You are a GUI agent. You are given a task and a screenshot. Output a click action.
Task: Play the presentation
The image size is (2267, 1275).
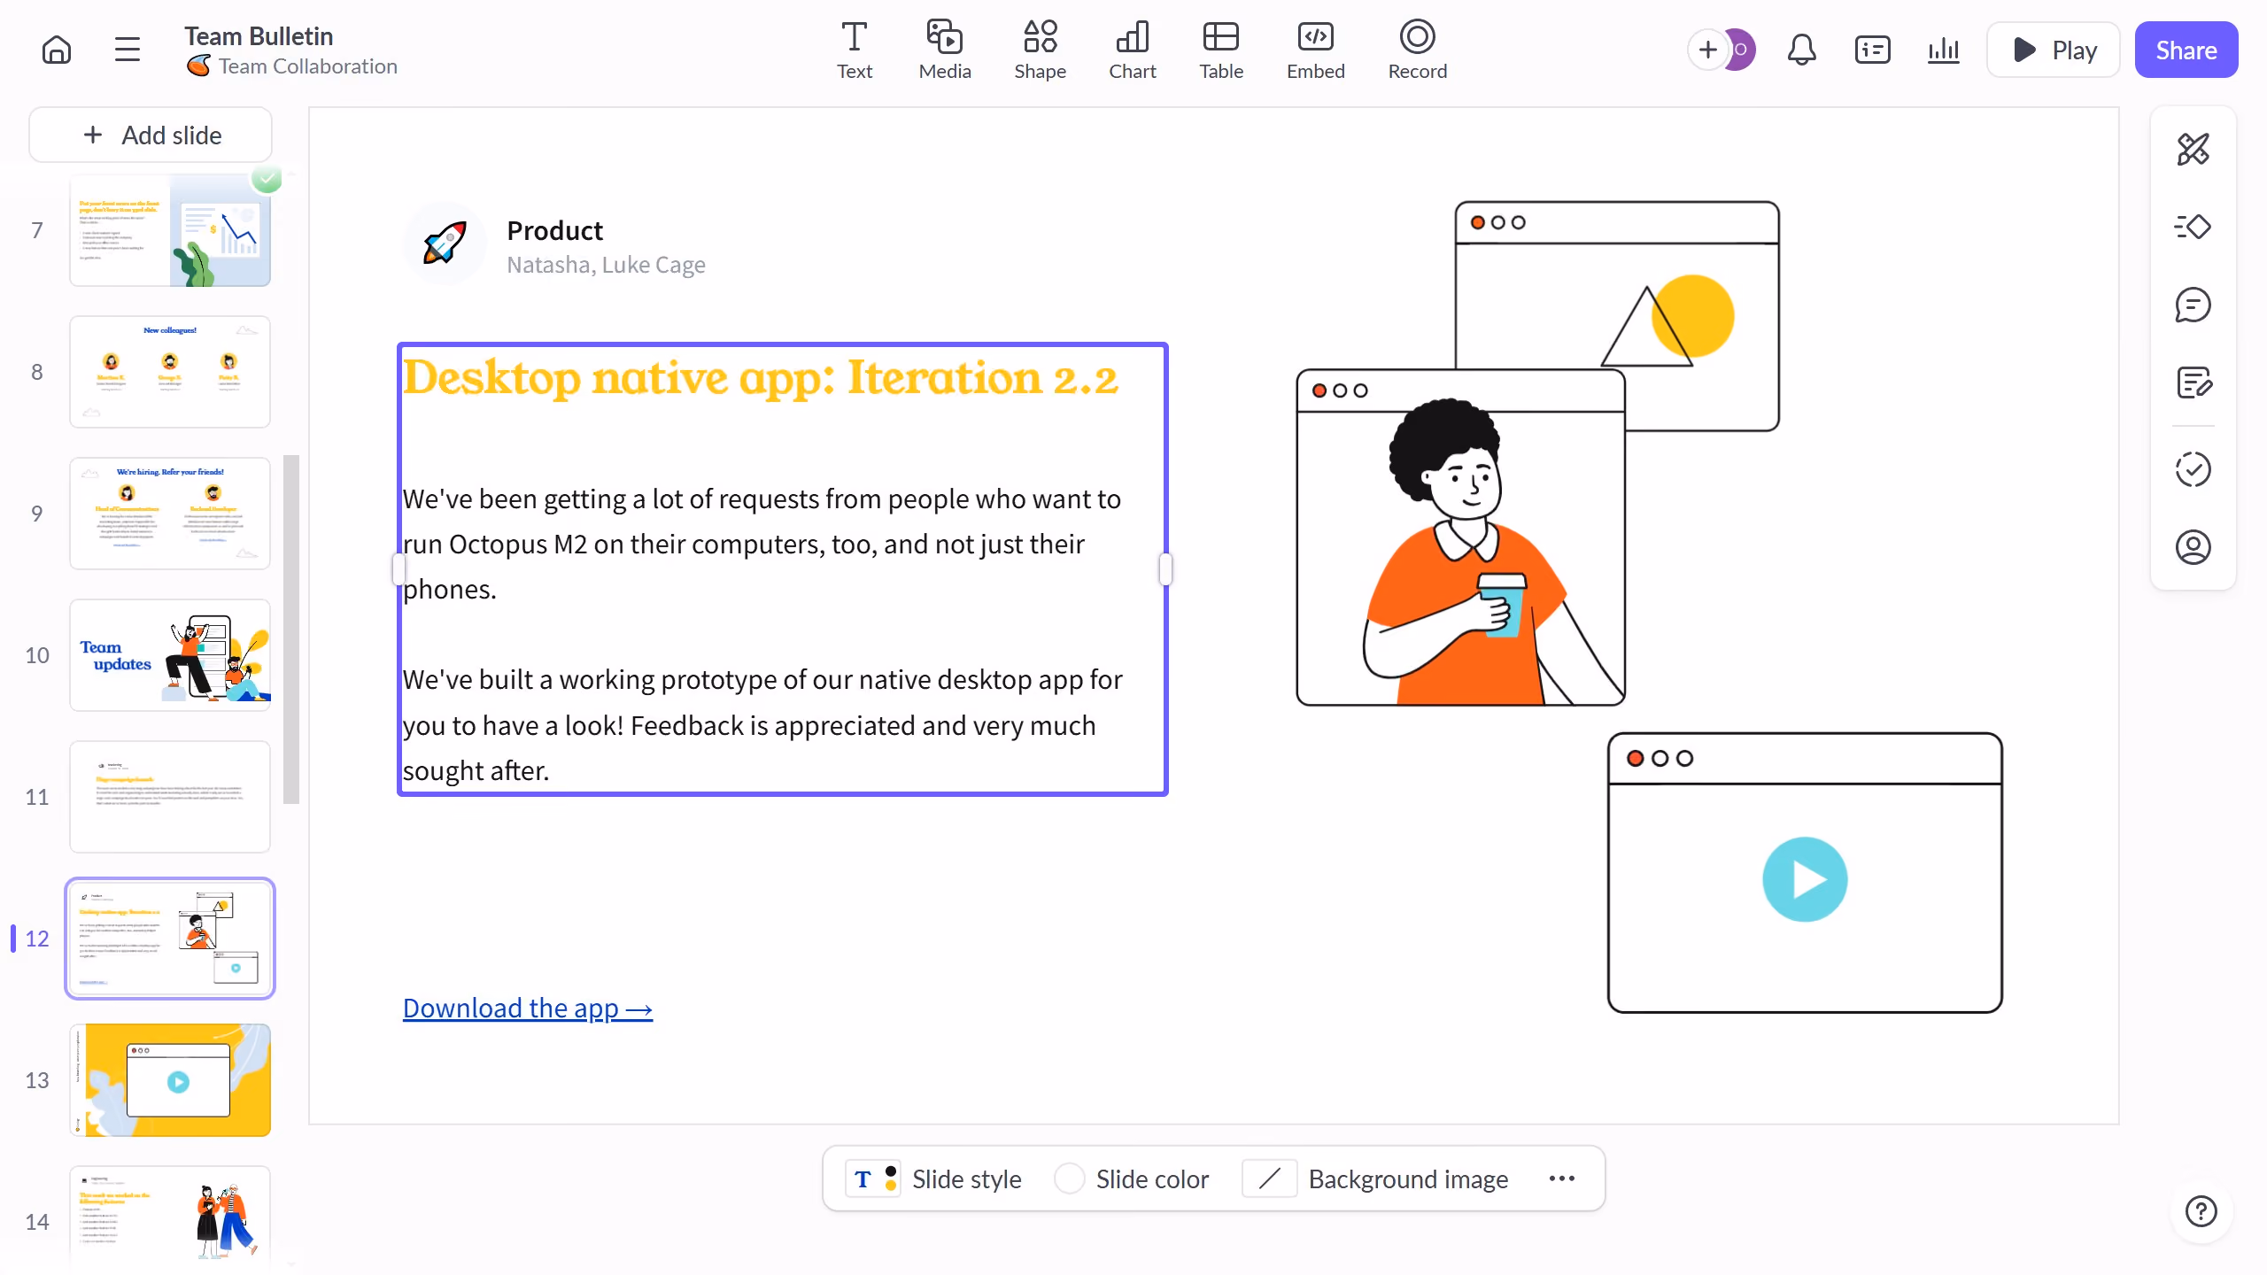tap(2054, 50)
